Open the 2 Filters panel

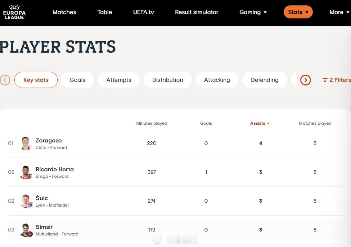click(337, 80)
